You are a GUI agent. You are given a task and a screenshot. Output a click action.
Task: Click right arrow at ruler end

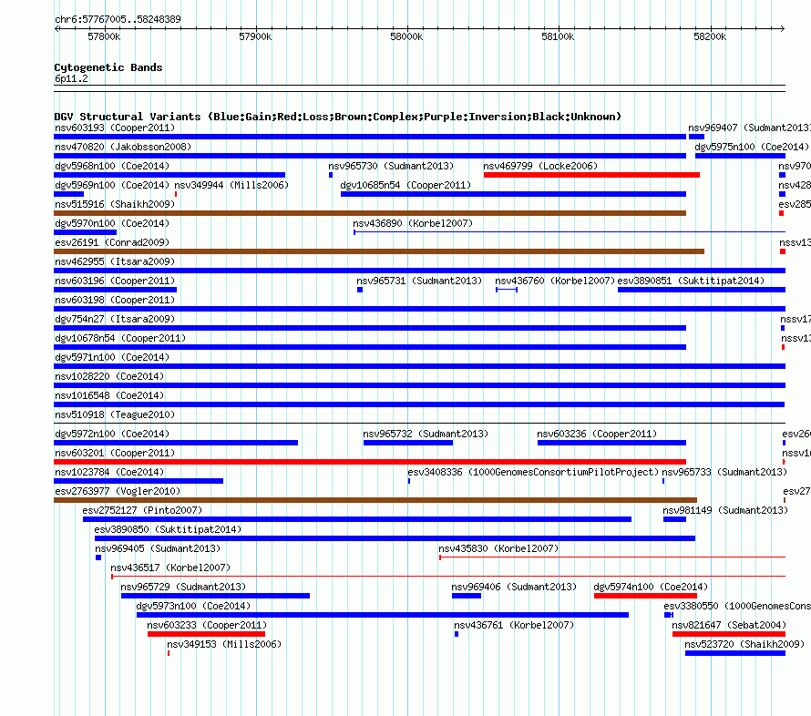pos(782,28)
